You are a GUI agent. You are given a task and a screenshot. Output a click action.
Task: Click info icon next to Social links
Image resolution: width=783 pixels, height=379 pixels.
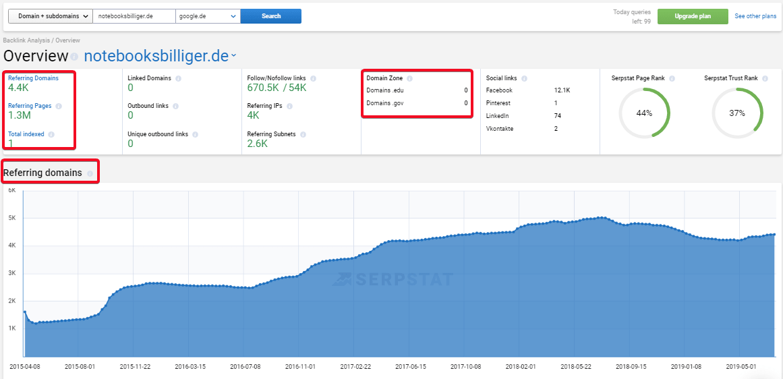[524, 78]
